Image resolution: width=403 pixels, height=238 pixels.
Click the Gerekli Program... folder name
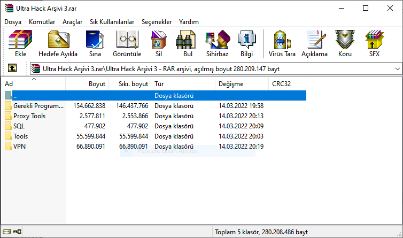pos(38,106)
